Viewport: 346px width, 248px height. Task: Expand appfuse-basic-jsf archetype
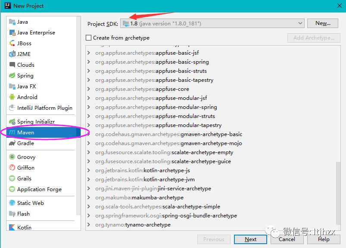pyautogui.click(x=89, y=53)
